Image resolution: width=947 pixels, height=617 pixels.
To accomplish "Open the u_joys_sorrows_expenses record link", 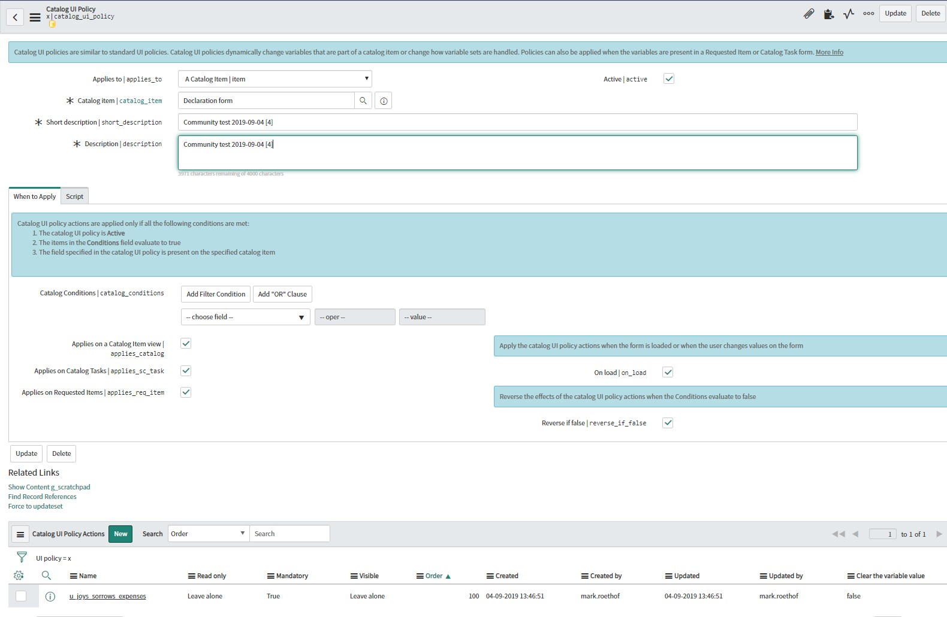I will click(x=108, y=596).
